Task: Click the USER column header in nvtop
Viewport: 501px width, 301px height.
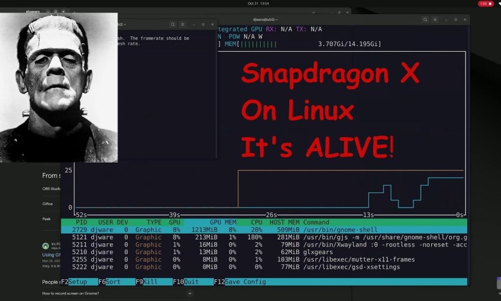Action: [x=105, y=222]
